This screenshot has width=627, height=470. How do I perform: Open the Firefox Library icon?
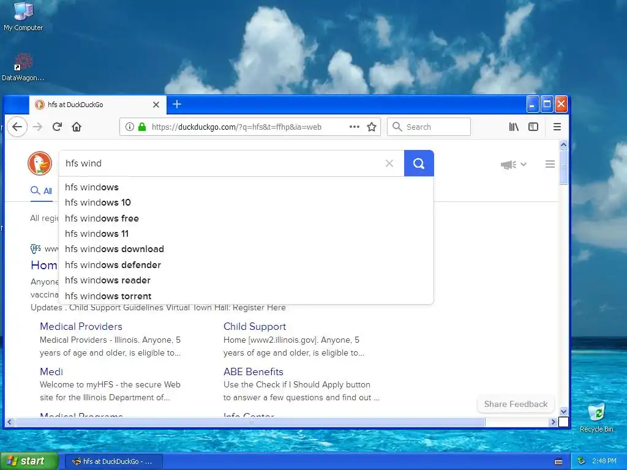pyautogui.click(x=514, y=127)
